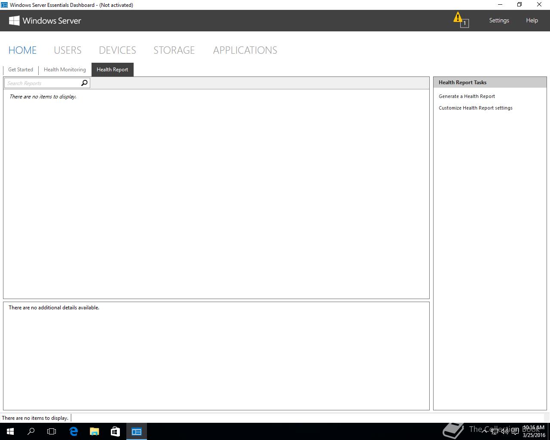Restore down the Dashboard window

pos(519,5)
